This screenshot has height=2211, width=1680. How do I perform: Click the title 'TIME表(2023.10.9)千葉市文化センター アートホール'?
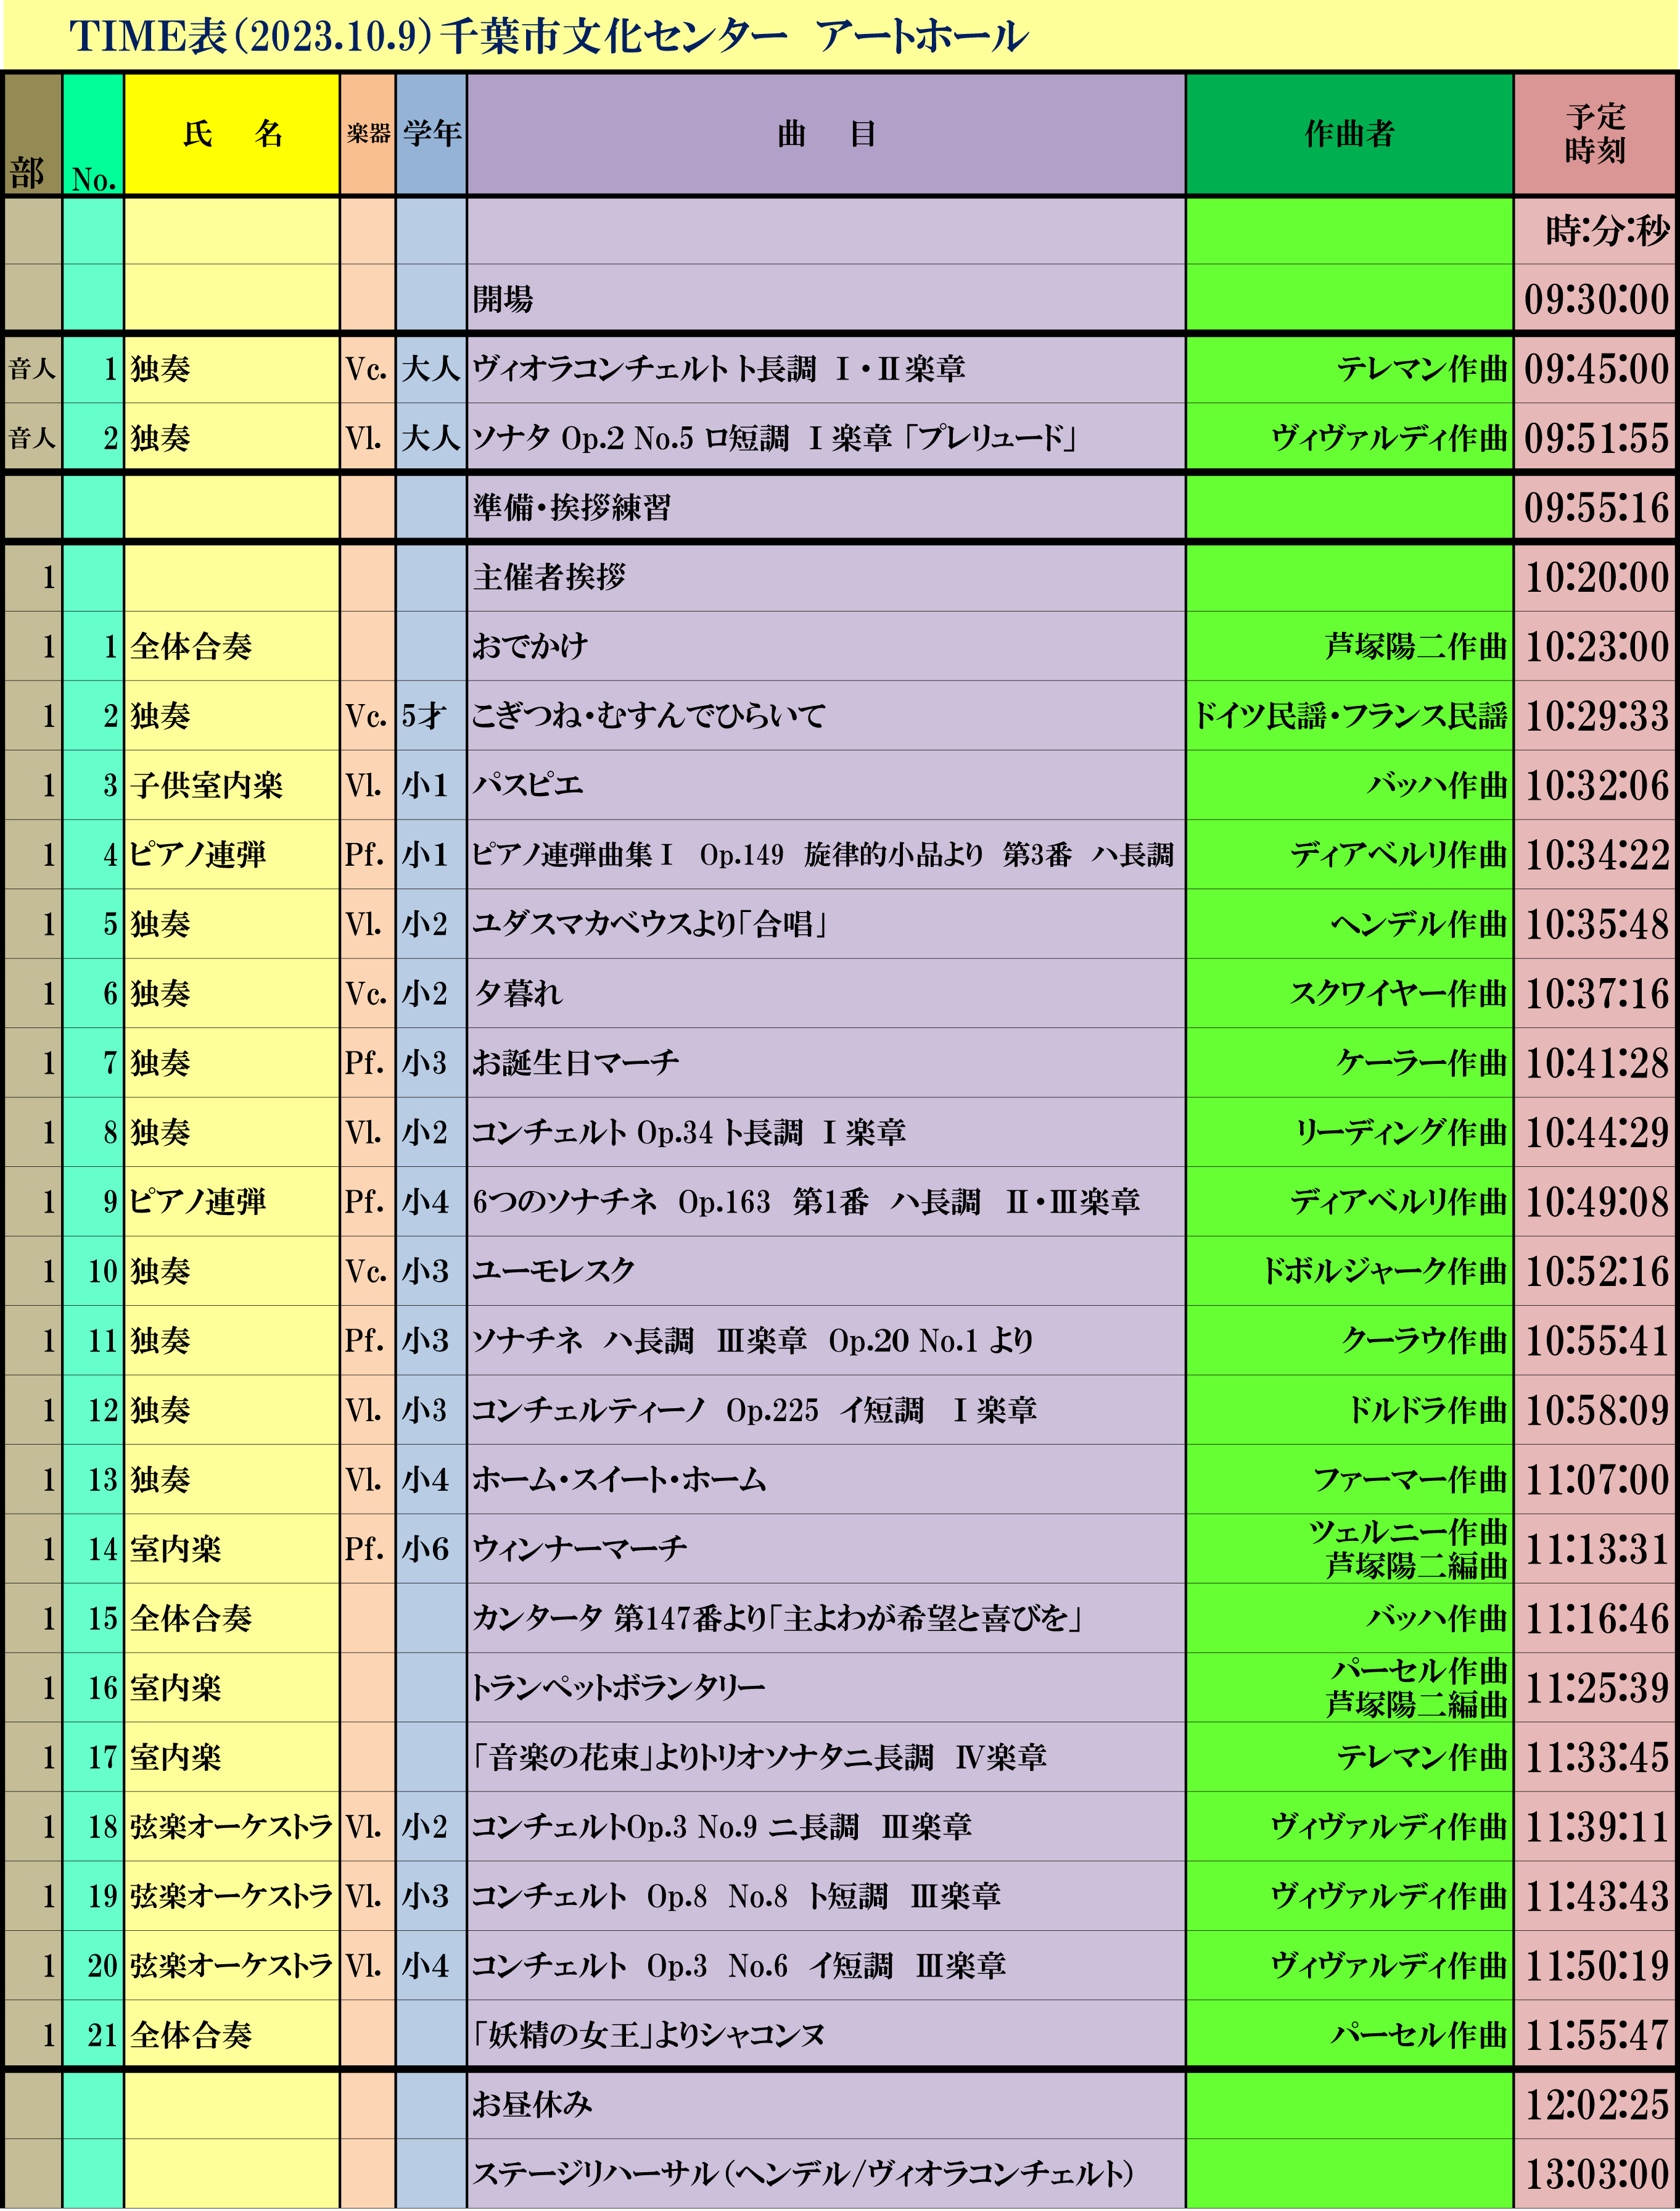pos(548,37)
